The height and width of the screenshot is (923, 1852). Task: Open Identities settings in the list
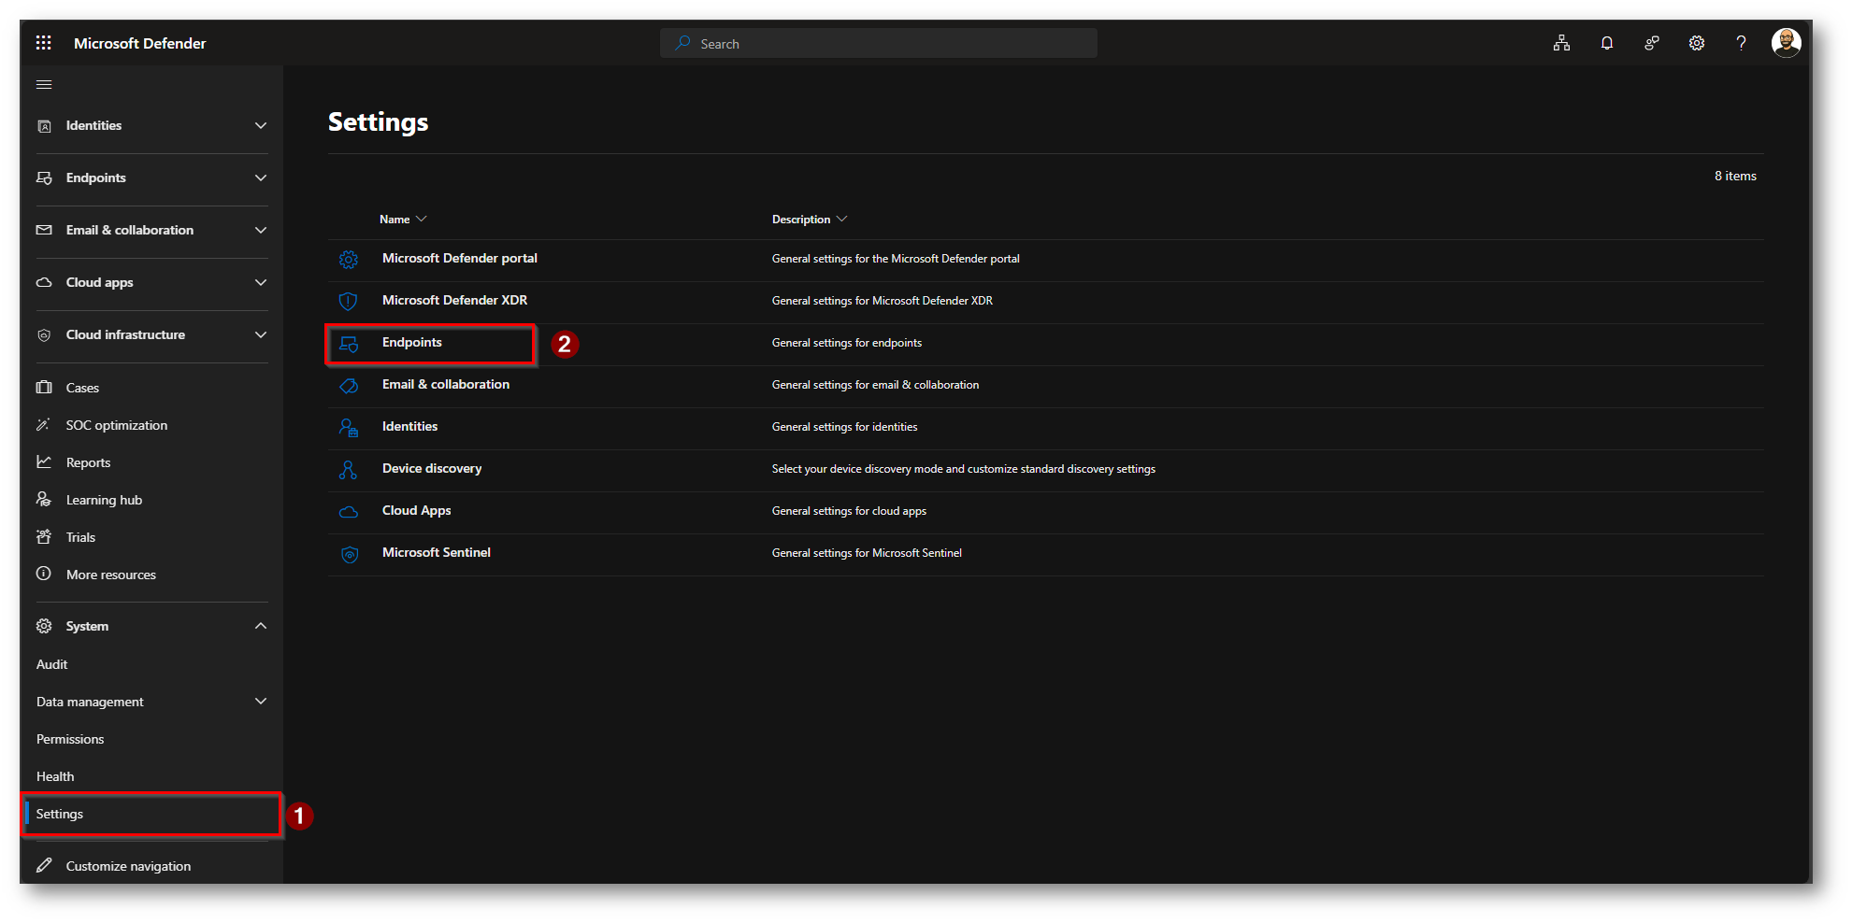[409, 427]
